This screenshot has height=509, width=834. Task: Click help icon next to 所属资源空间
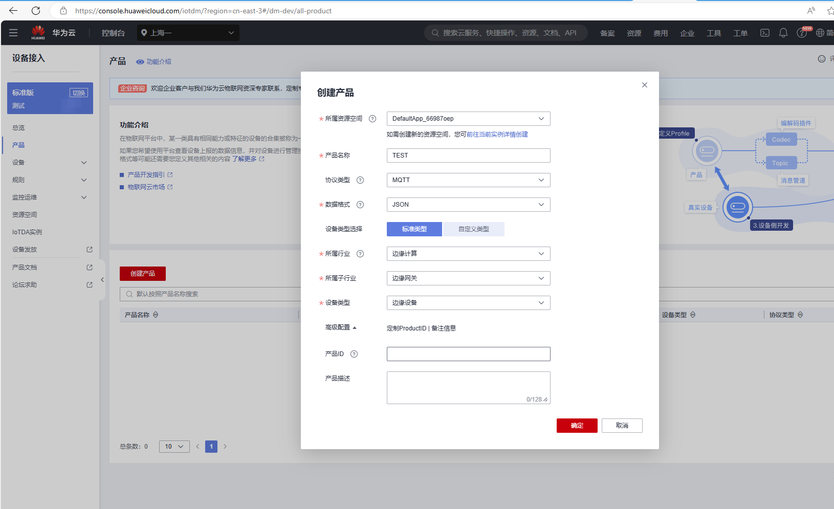point(372,119)
